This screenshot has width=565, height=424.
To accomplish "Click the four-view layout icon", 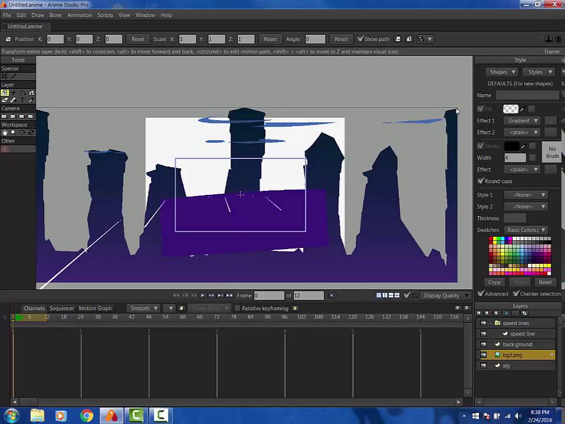I will coord(397,295).
